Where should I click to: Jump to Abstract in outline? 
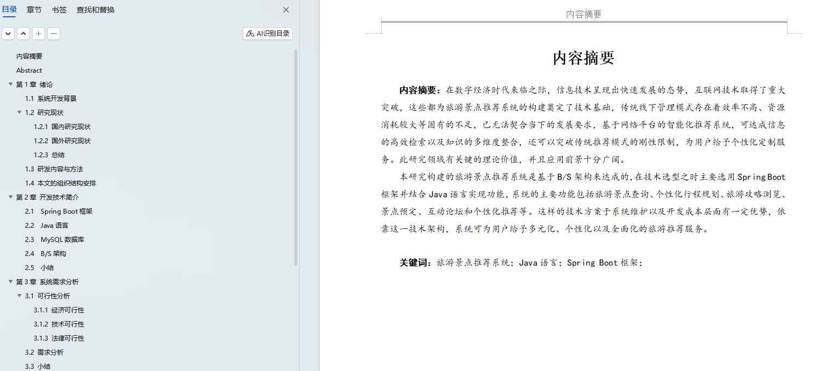coord(29,70)
